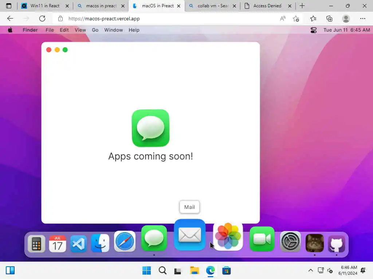Open a new browser tab
373x279 pixels.
click(302, 6)
